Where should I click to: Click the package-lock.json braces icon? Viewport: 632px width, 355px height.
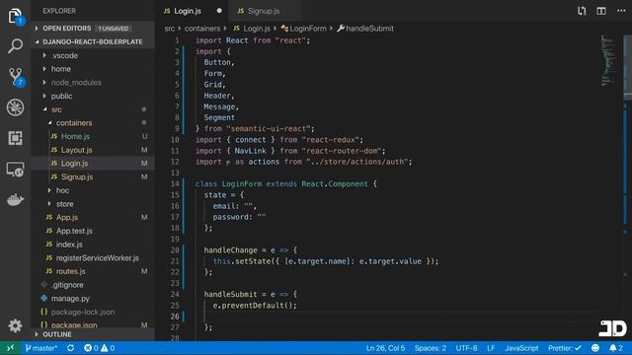pos(43,312)
